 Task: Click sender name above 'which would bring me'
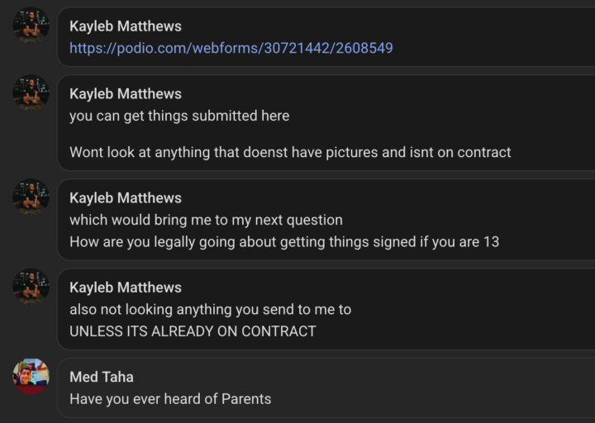coord(126,198)
